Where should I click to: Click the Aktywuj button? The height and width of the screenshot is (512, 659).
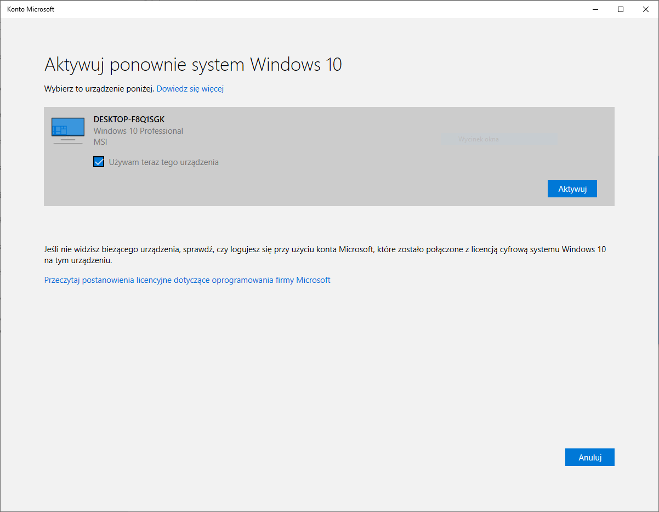point(572,189)
